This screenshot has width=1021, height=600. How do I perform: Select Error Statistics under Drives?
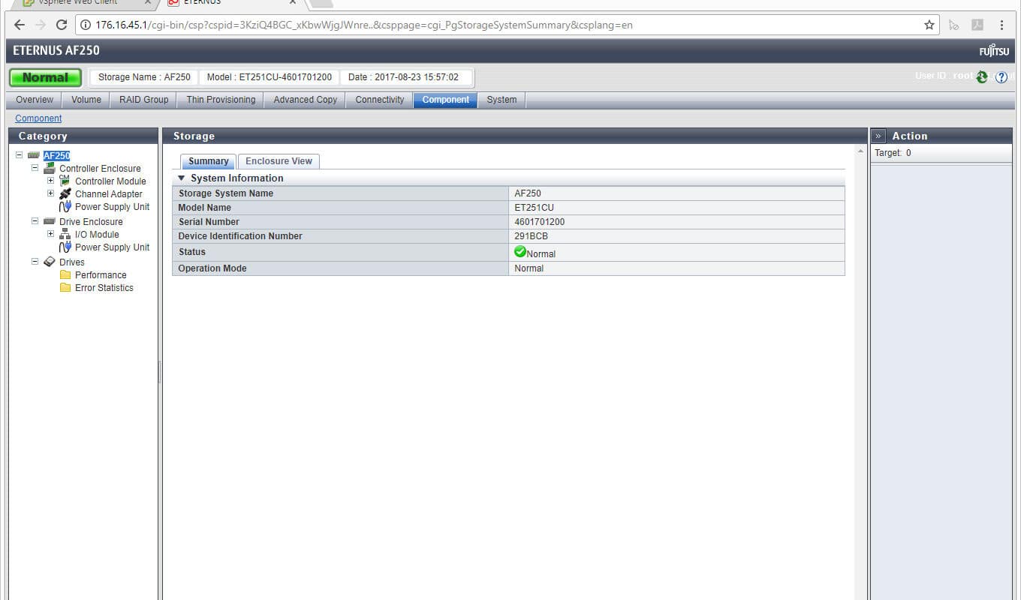pos(104,288)
